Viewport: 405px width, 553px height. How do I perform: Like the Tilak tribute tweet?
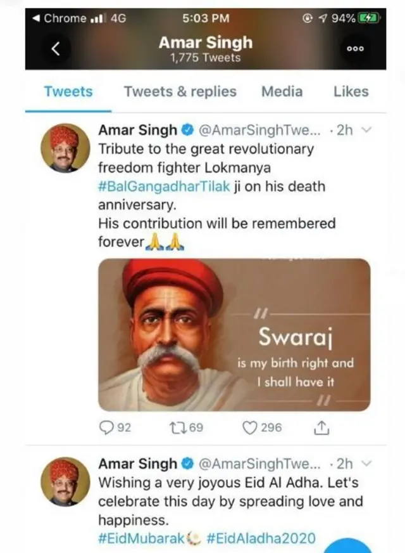[x=250, y=427]
